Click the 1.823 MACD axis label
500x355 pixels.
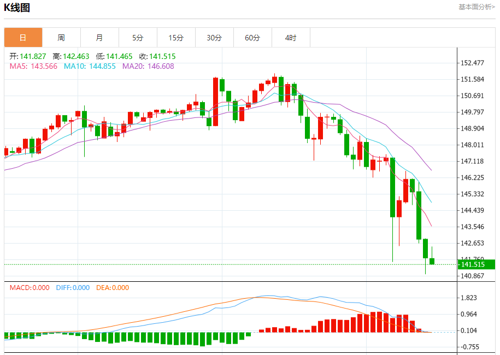469,298
